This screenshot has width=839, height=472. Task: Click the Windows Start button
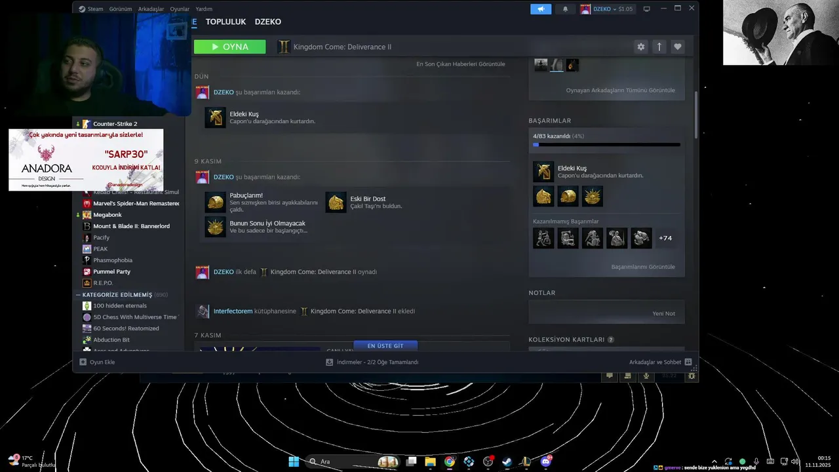coord(294,462)
